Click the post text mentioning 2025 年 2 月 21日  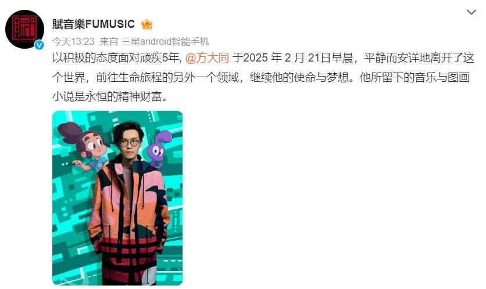pyautogui.click(x=292, y=58)
